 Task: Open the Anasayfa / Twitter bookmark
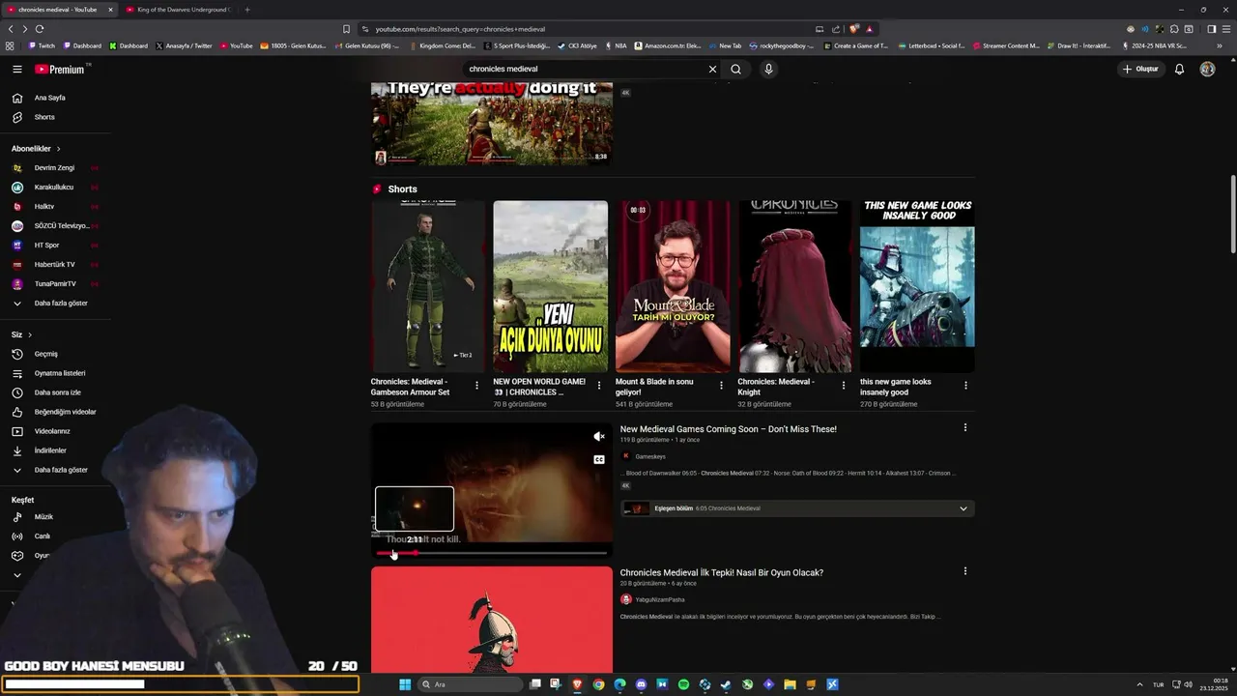pyautogui.click(x=184, y=45)
